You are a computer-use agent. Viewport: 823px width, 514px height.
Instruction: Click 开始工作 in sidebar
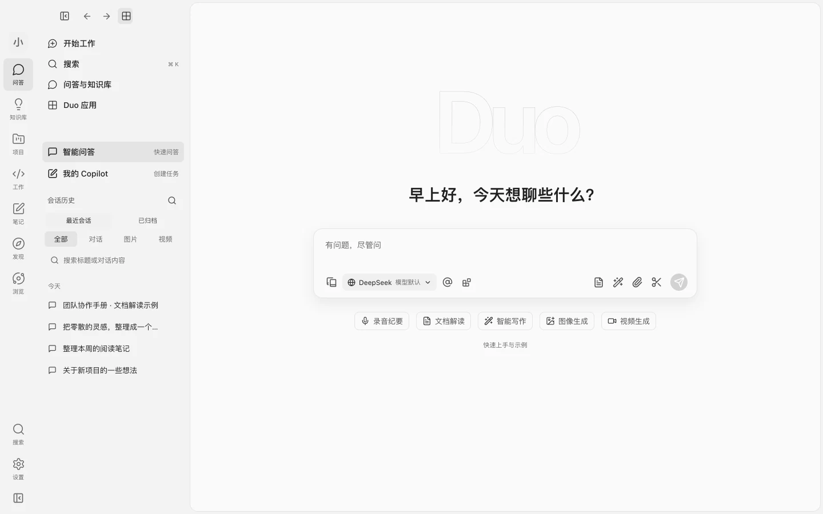[x=113, y=43]
